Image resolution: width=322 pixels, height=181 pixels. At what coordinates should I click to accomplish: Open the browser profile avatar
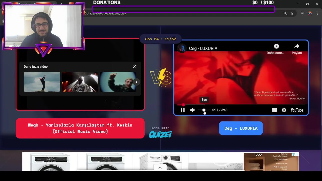(310, 13)
